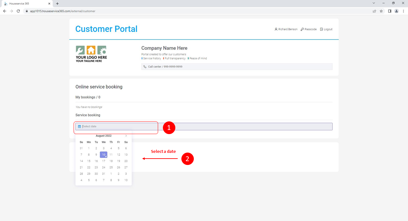The width and height of the screenshot is (408, 221).
Task: Click the Call center phone number bar
Action: (237, 67)
